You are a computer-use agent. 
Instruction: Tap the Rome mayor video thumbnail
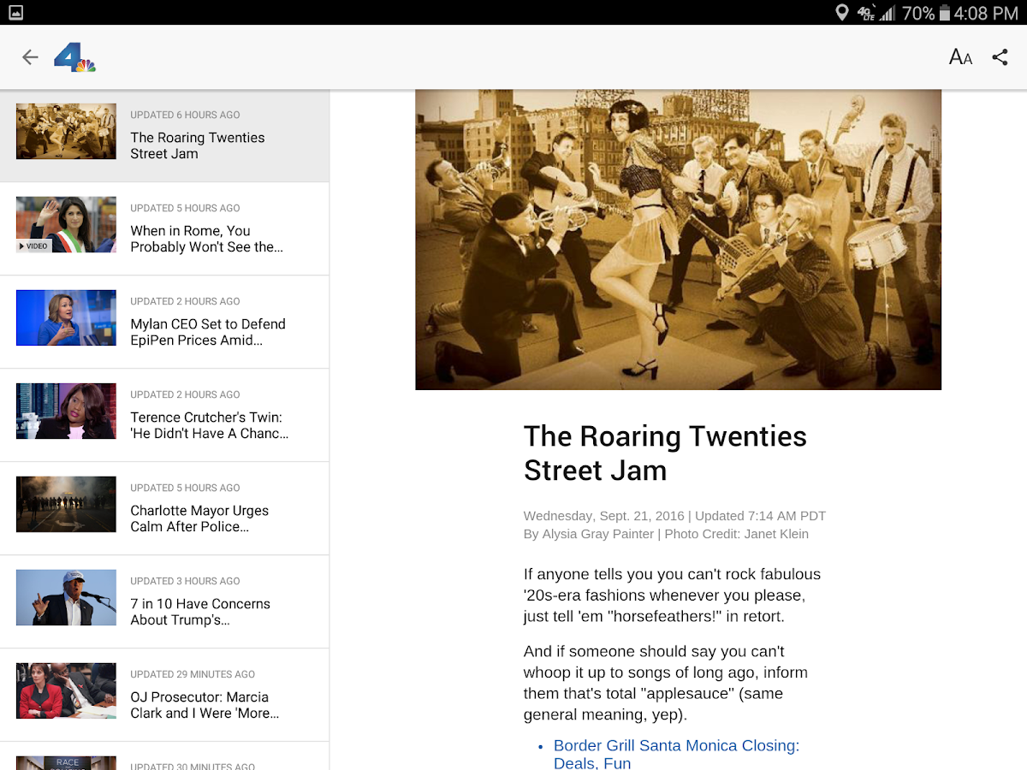click(66, 225)
